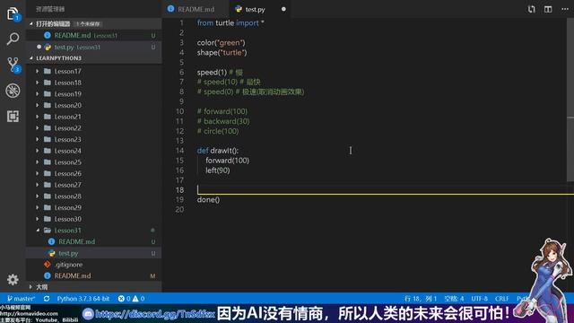The width and height of the screenshot is (574, 323).
Task: Click the UTF-8 encoding indicator
Action: (480, 299)
